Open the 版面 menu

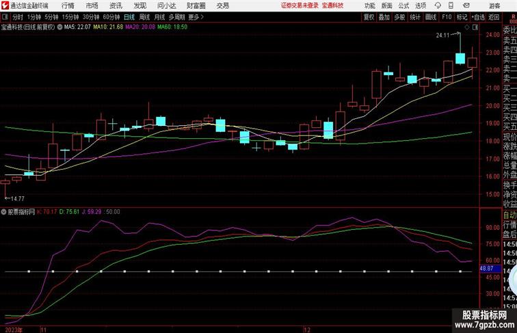pos(386,5)
